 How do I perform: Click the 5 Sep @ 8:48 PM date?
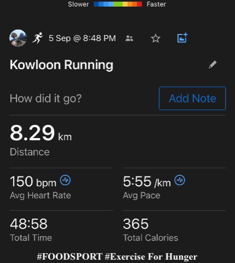click(82, 38)
